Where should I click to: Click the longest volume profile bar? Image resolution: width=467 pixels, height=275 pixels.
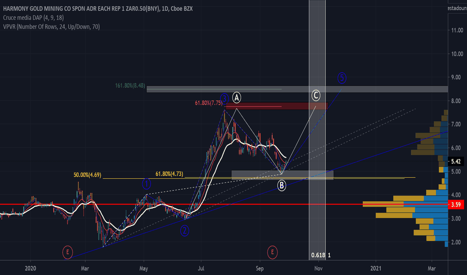pyautogui.click(x=405, y=204)
